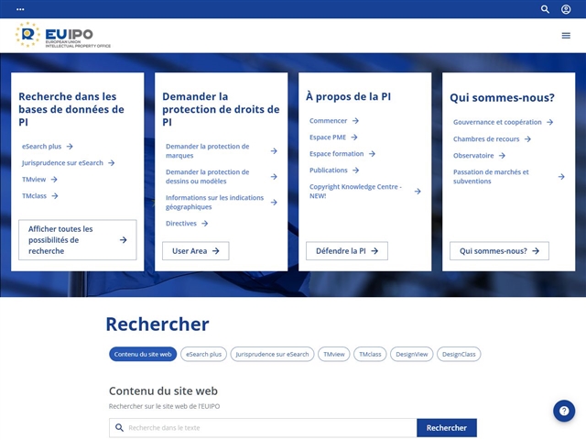Viewport: 586px width, 440px height.
Task: Open the TMview link in first card
Action: pyautogui.click(x=34, y=180)
